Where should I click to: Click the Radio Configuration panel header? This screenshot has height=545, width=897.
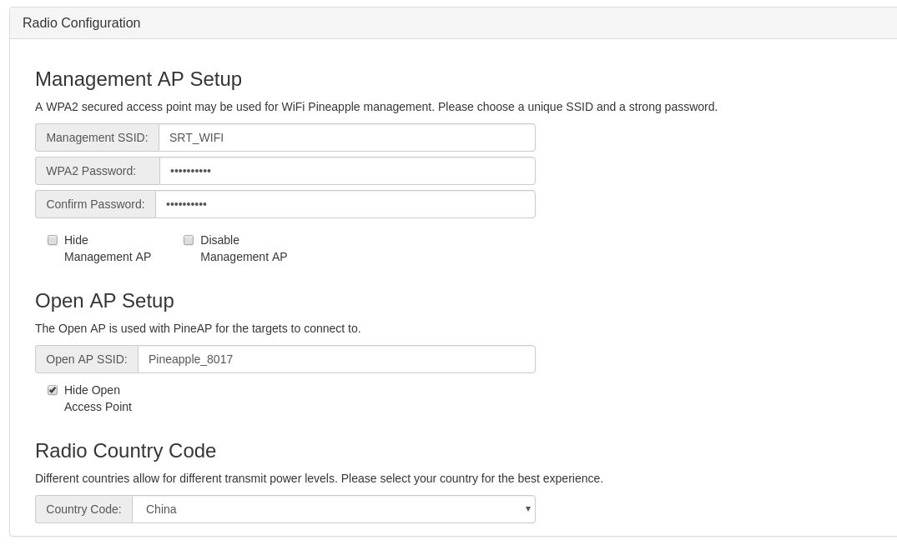tap(453, 23)
